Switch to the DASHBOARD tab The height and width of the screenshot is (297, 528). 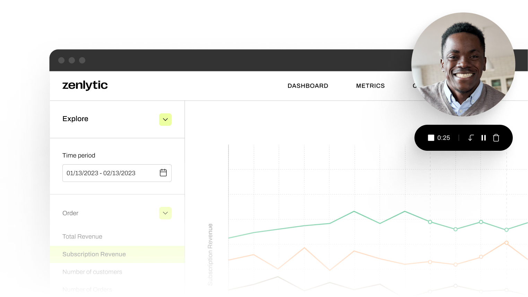[x=308, y=86]
